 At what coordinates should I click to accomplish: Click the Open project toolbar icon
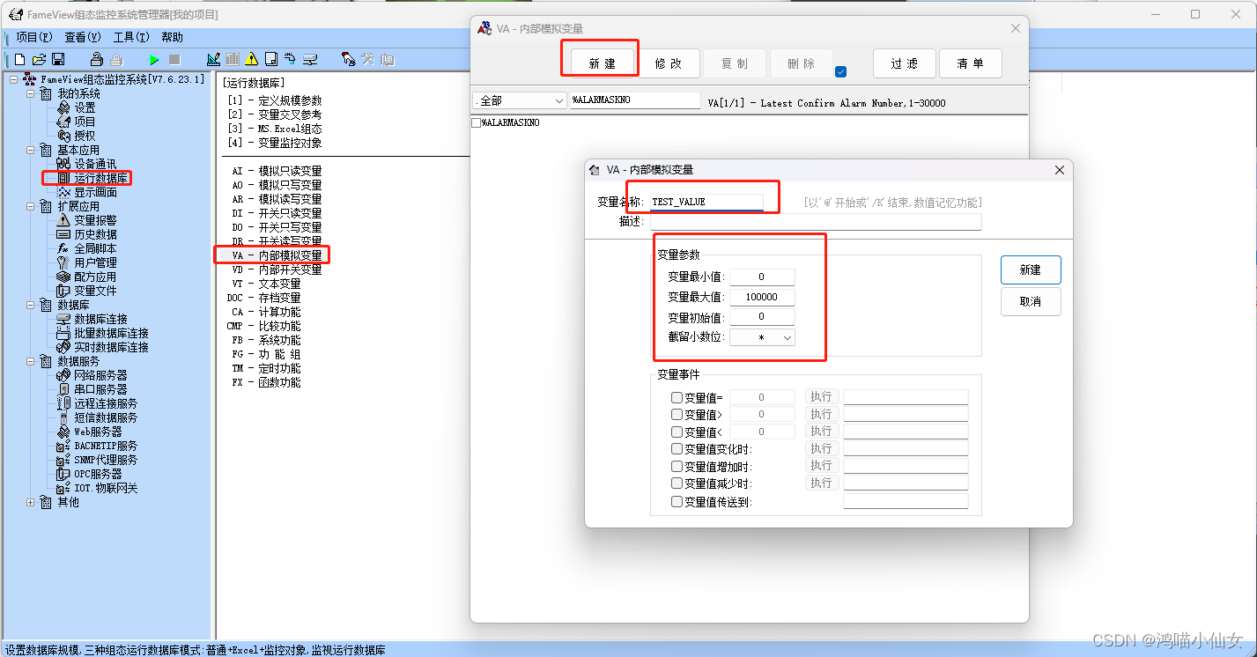coord(41,59)
